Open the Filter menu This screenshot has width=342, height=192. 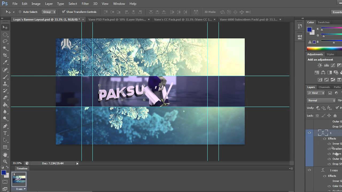click(x=85, y=4)
